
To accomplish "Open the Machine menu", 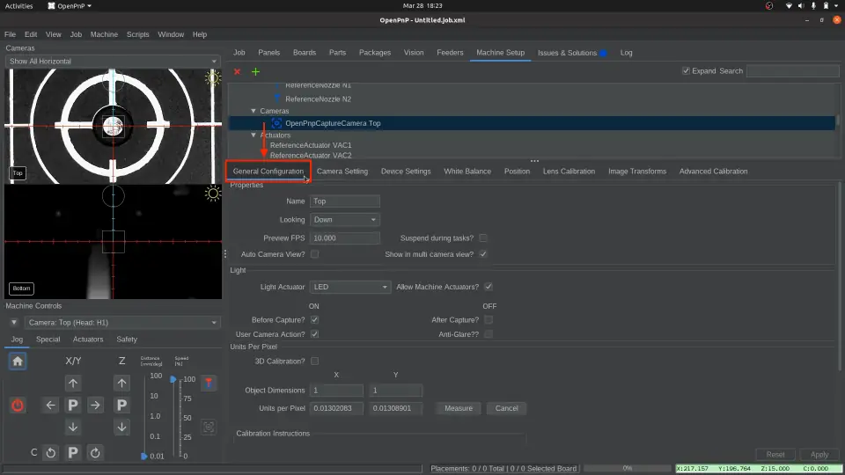I will [104, 34].
